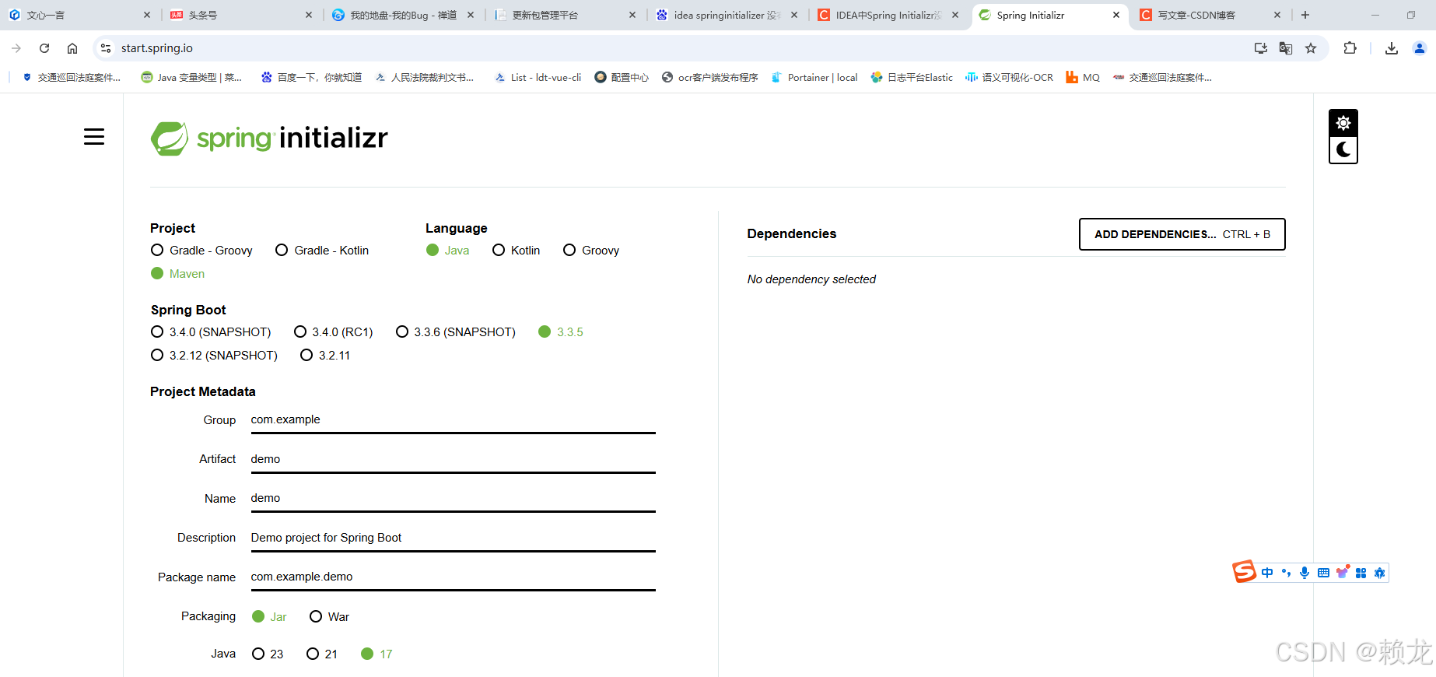
Task: Choose Java as the language
Action: [448, 250]
